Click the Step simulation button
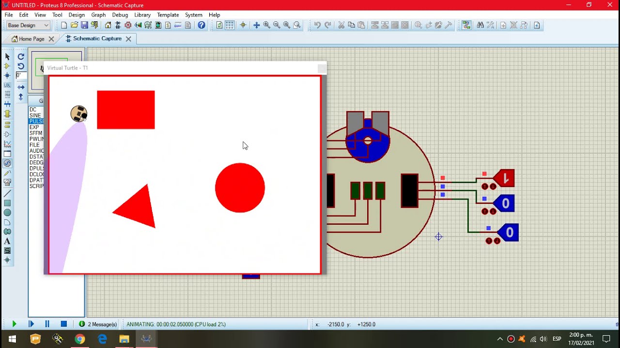 click(31, 324)
